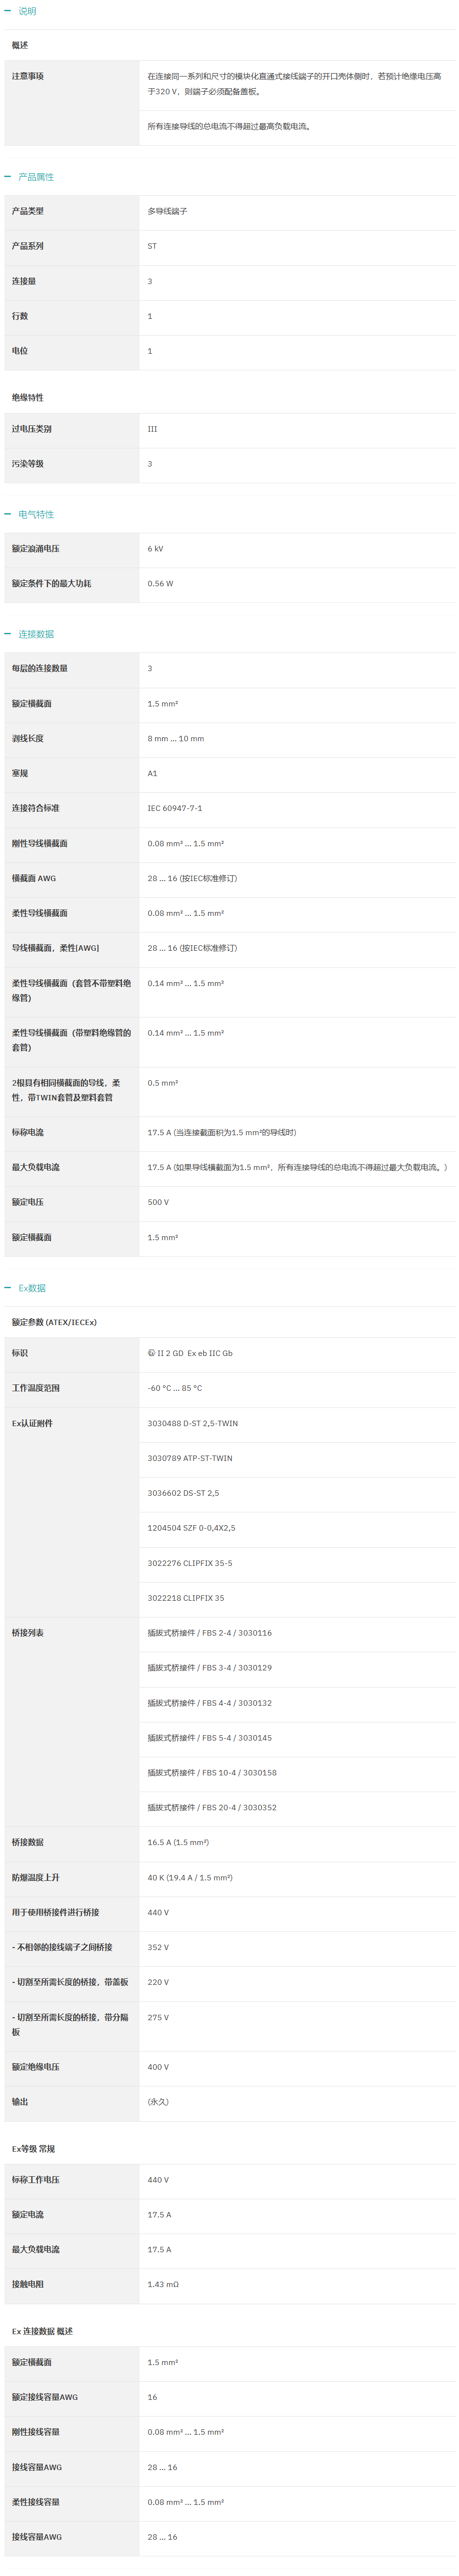The height and width of the screenshot is (2576, 459).
Task: Click the 额定浪涌电压 value 6 kV
Action: click(x=156, y=549)
